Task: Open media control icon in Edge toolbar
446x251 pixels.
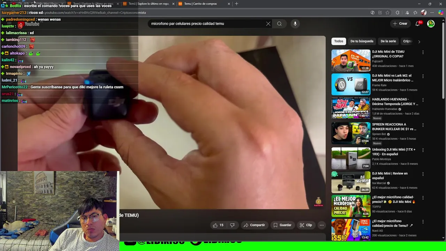Action: pos(407,13)
